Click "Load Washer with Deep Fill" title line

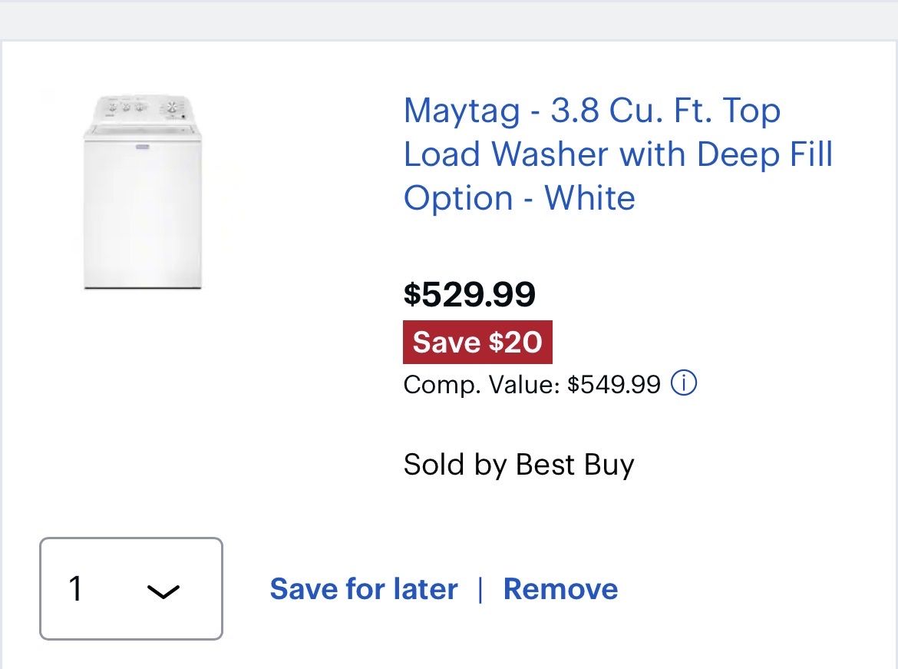click(618, 154)
